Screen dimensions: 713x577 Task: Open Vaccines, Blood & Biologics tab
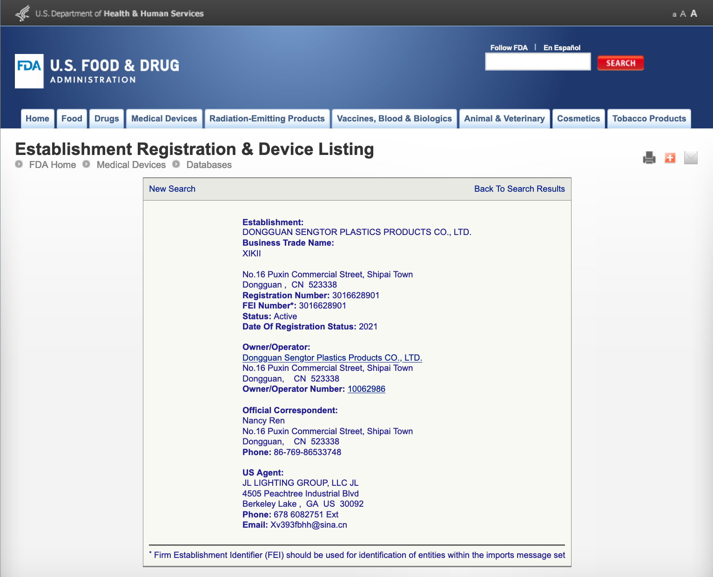pyautogui.click(x=395, y=119)
